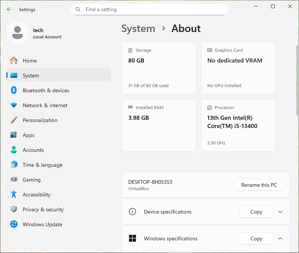Open the Gaming settings page
Image resolution: width=299 pixels, height=253 pixels.
pos(59,179)
